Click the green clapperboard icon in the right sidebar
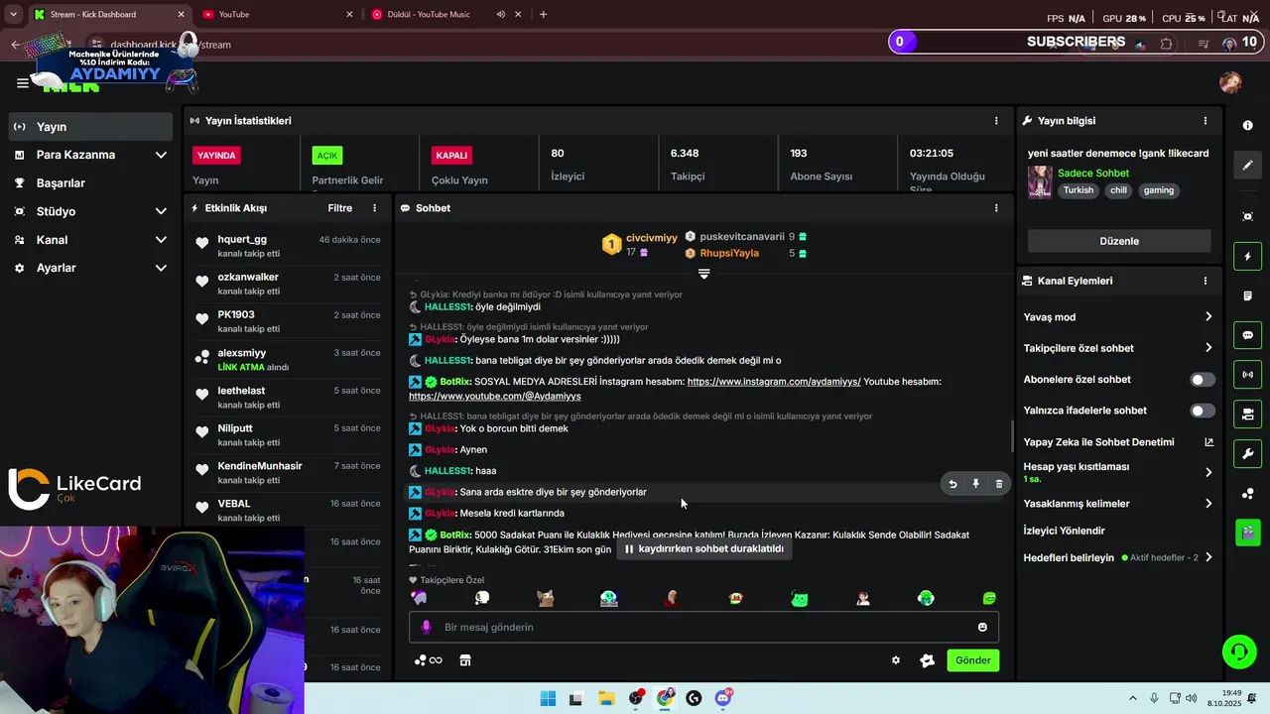Viewport: 1270px width, 714px height. 1248,533
